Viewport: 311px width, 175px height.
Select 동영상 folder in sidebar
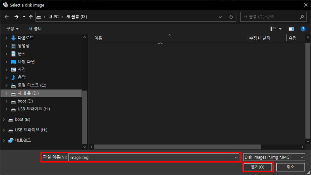point(24,46)
